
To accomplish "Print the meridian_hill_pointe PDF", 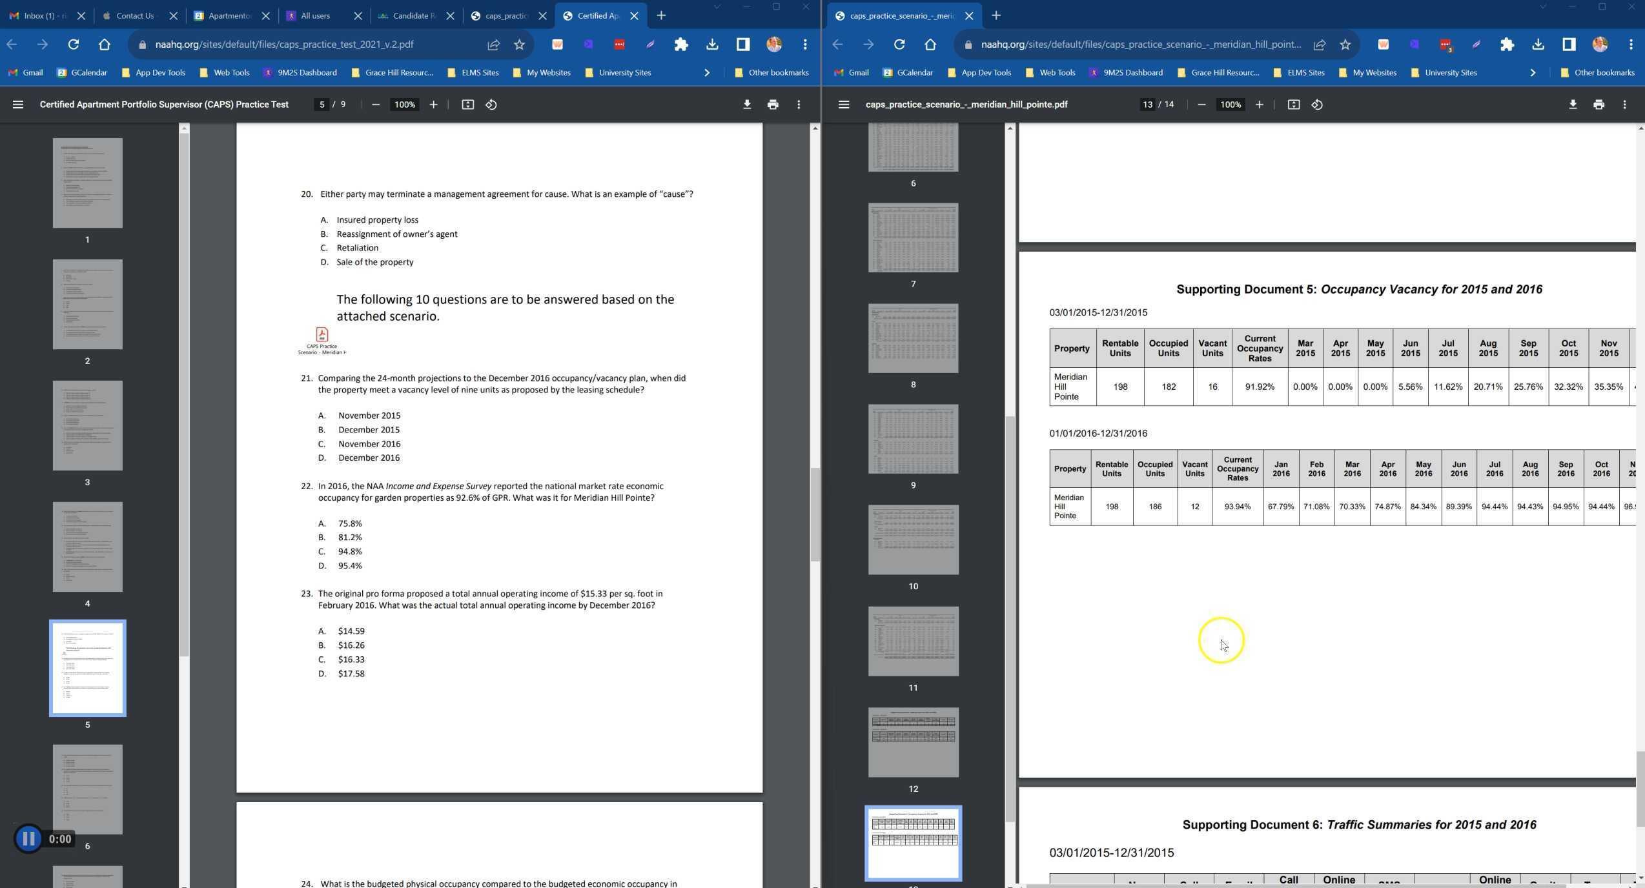I will (x=1599, y=105).
